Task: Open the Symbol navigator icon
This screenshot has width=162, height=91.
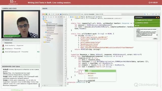Action: (46, 17)
